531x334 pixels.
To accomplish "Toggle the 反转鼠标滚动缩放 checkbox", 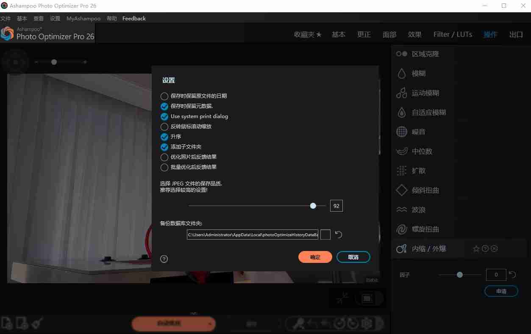I will click(164, 127).
